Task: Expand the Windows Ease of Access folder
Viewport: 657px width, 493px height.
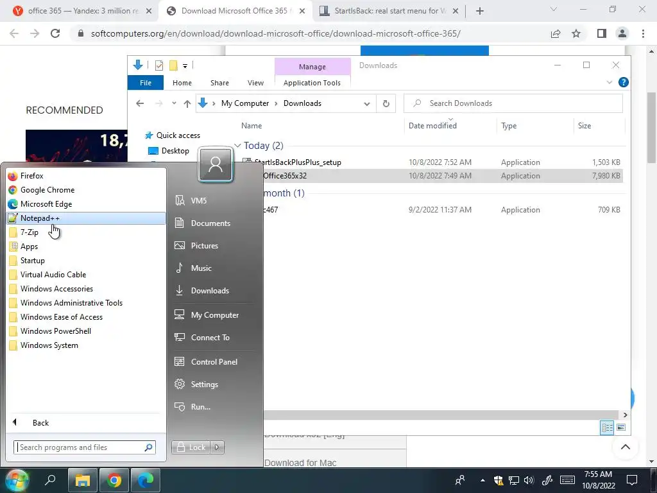Action: coord(86,317)
